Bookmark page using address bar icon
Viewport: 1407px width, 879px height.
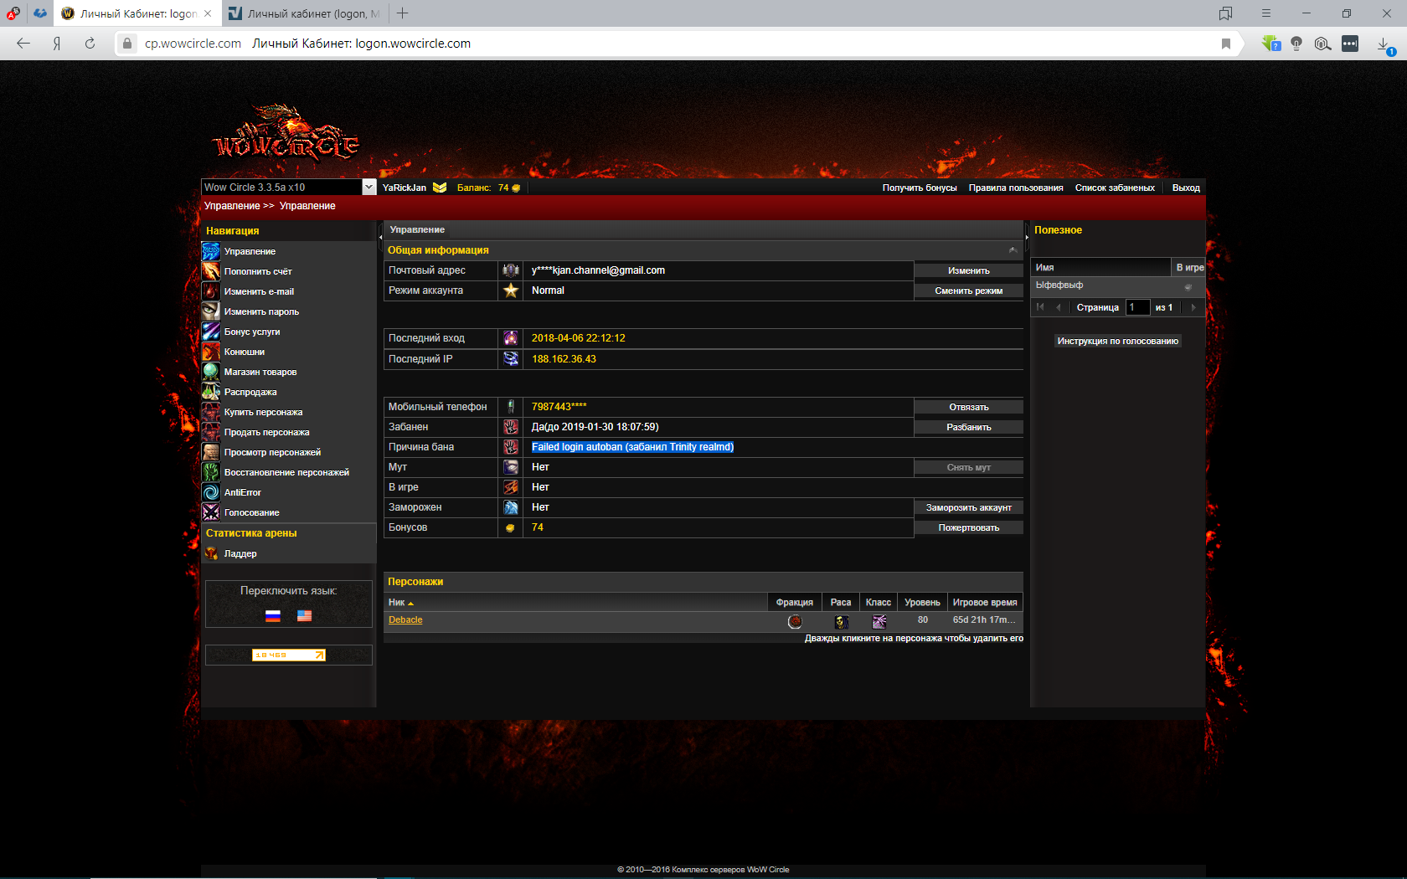pos(1226,44)
